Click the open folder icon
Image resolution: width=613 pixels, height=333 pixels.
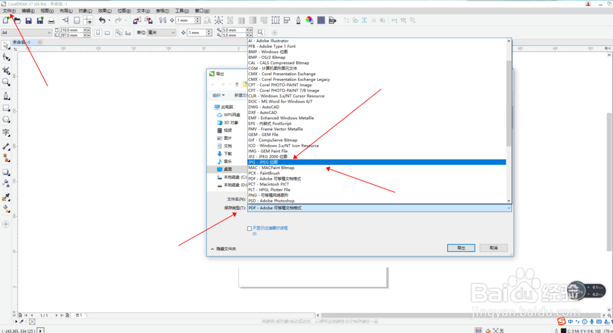tap(17, 20)
